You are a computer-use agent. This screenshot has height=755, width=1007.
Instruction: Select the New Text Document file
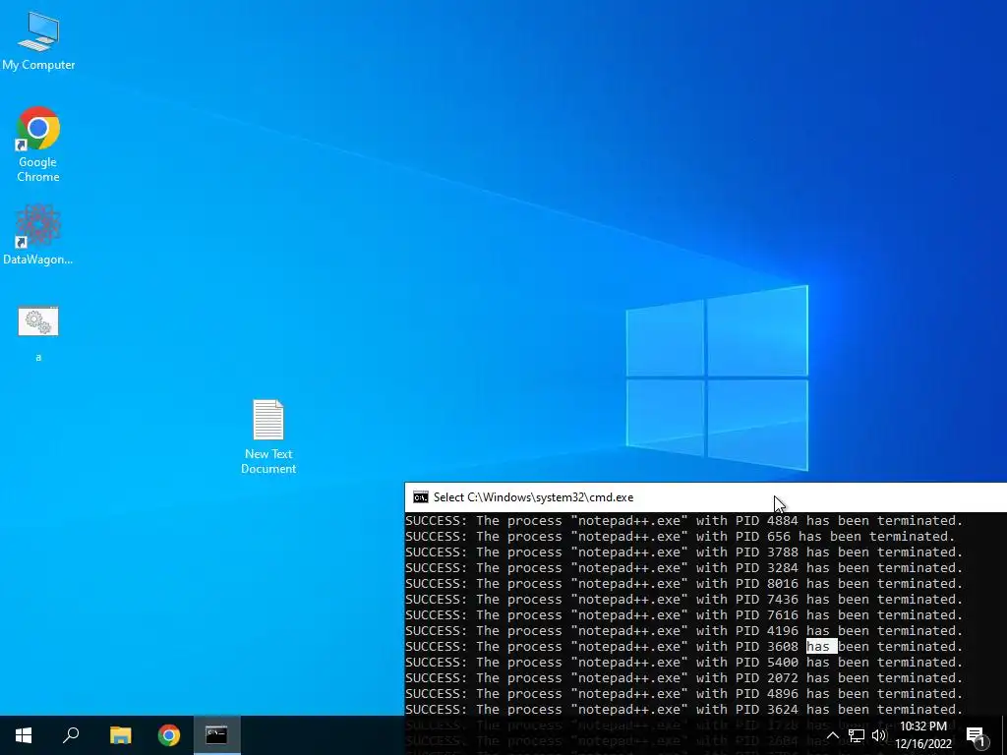pos(268,436)
